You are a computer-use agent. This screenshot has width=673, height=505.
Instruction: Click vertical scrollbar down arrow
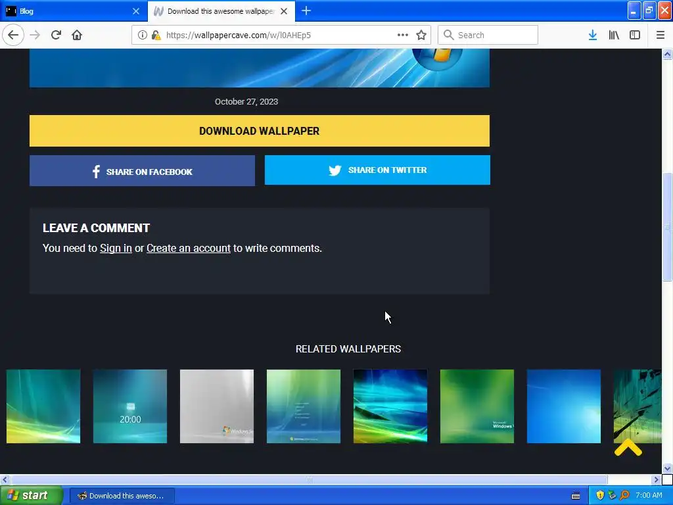coord(667,468)
